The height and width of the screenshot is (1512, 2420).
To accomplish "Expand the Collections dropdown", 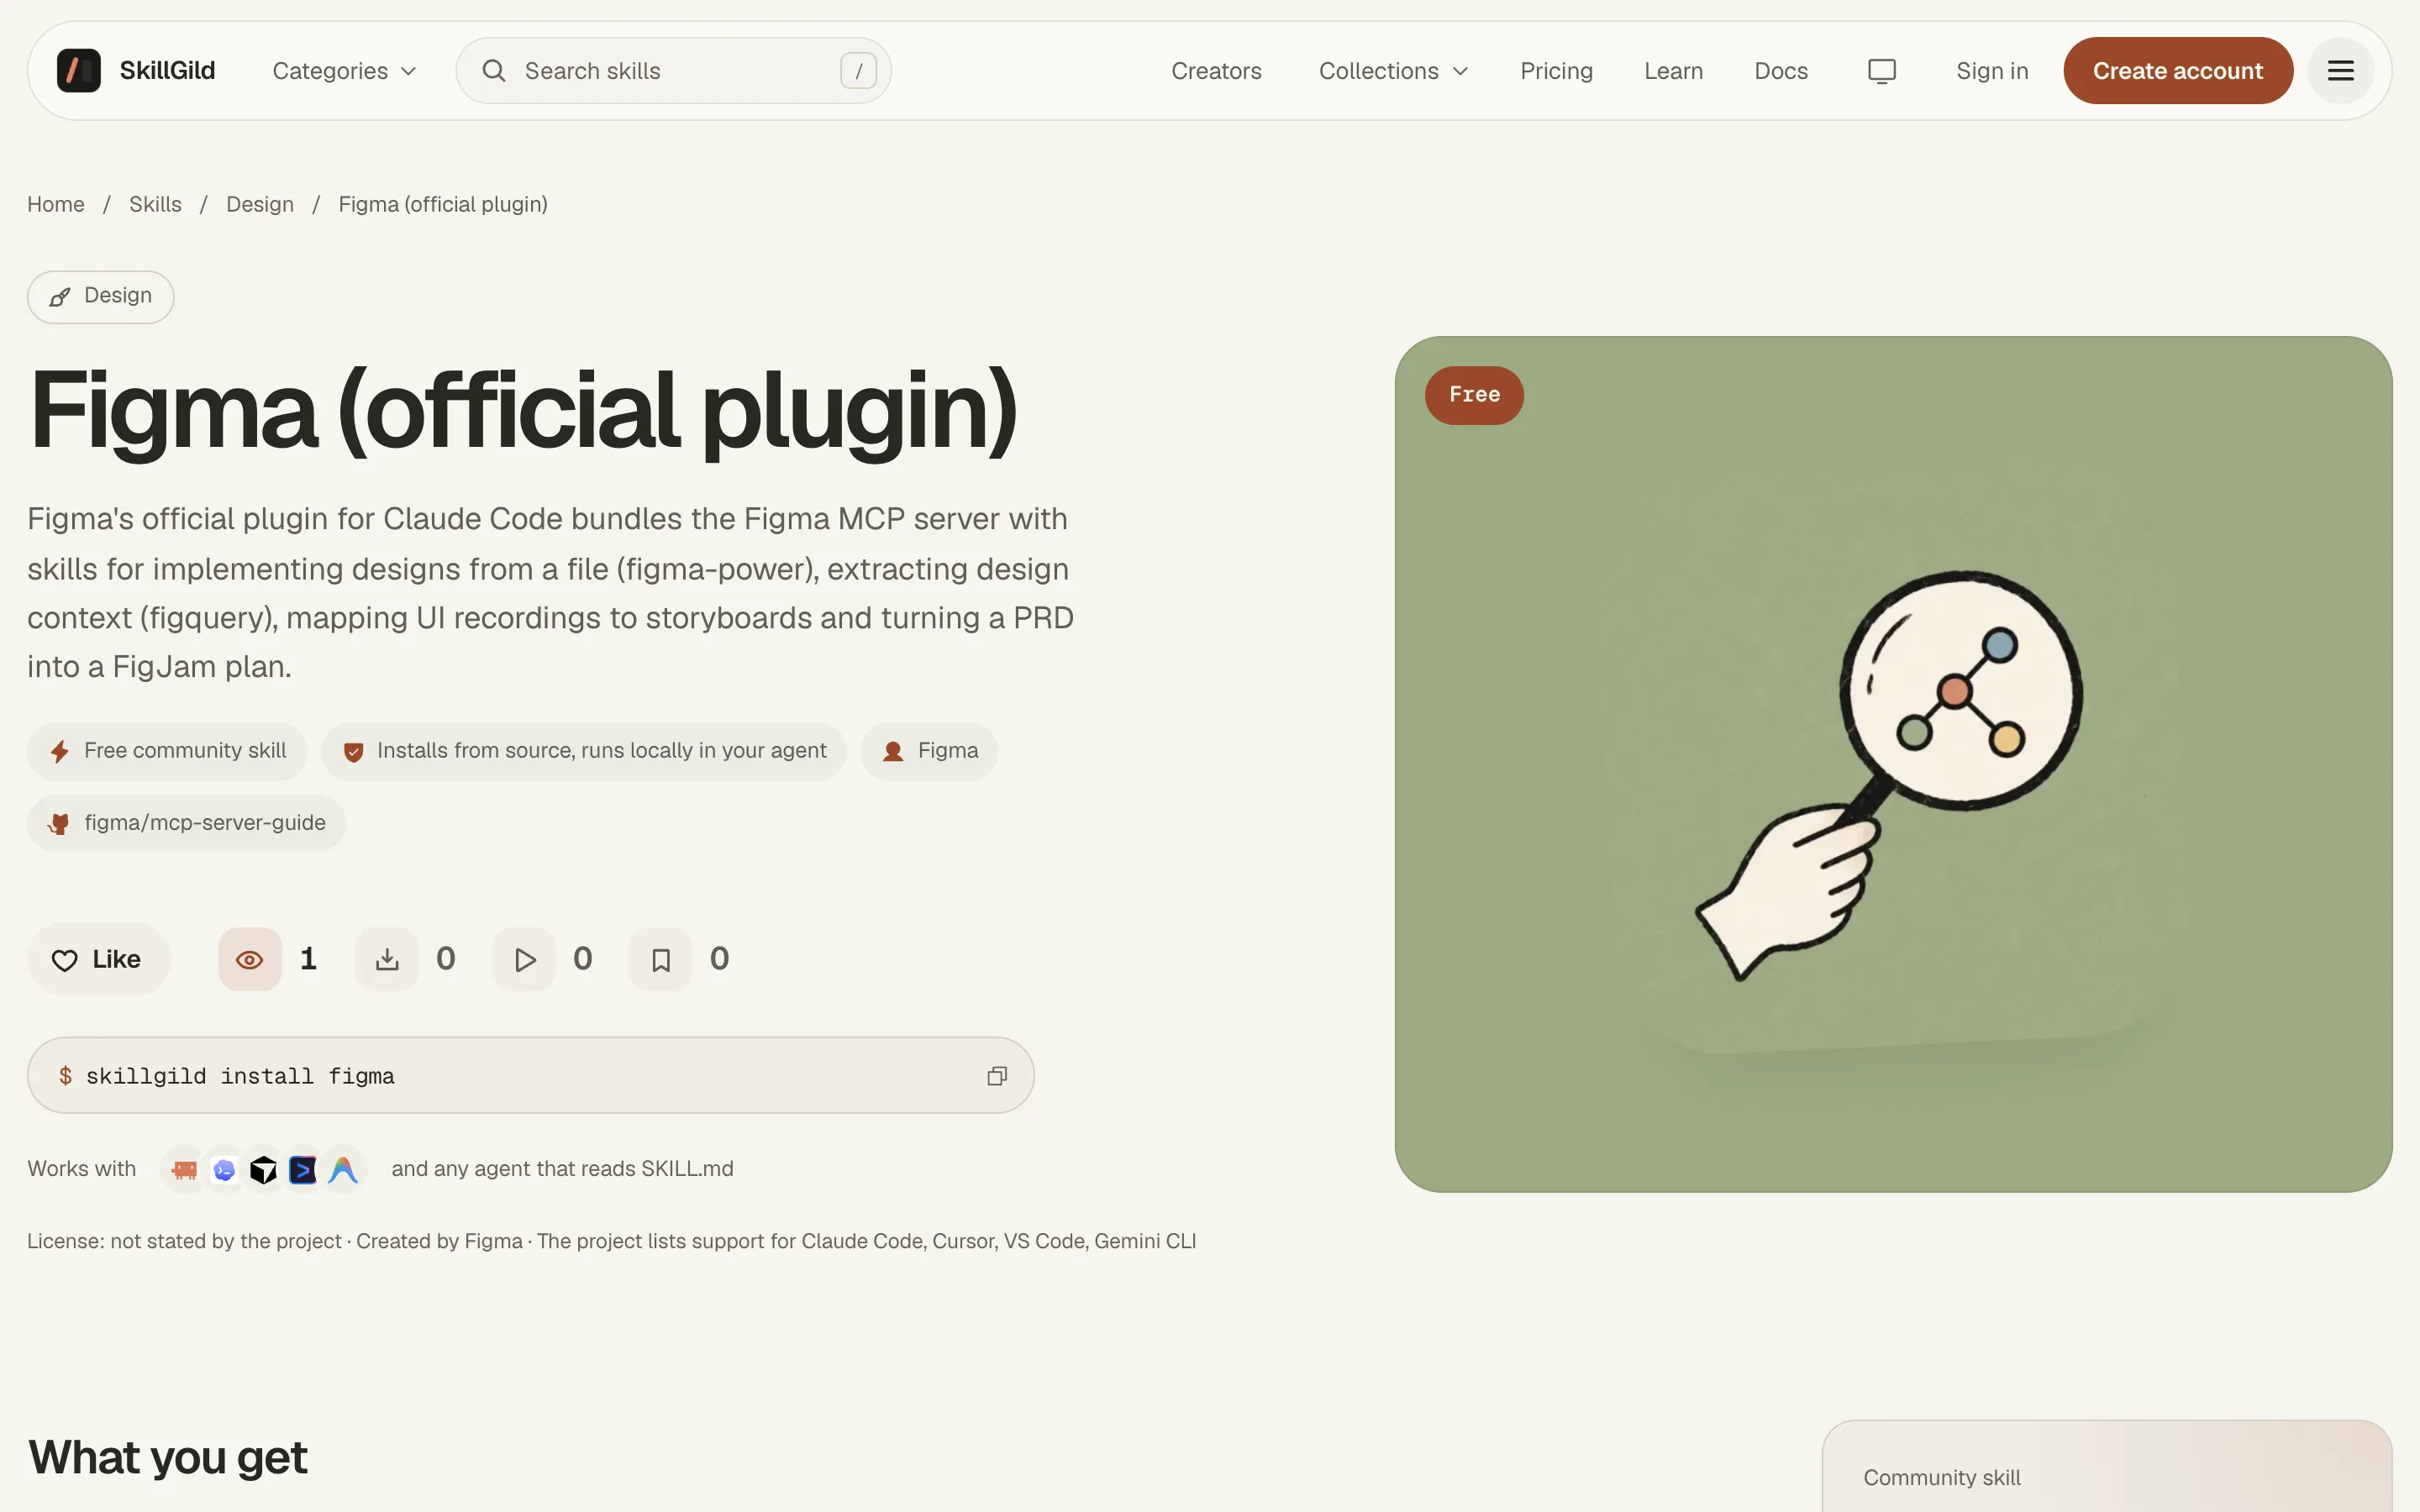I will click(x=1393, y=71).
